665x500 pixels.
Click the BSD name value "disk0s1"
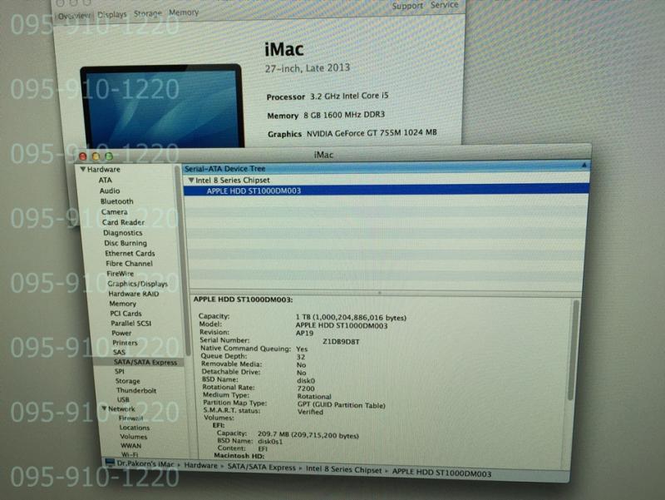coord(270,442)
